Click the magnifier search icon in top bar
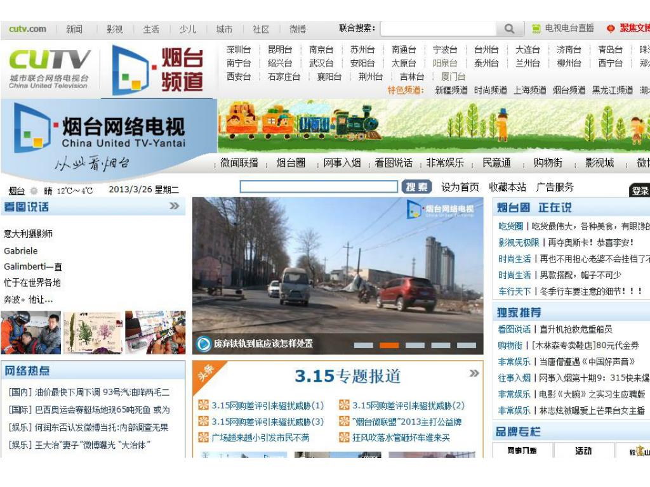This screenshot has height=487, width=650. (x=510, y=29)
